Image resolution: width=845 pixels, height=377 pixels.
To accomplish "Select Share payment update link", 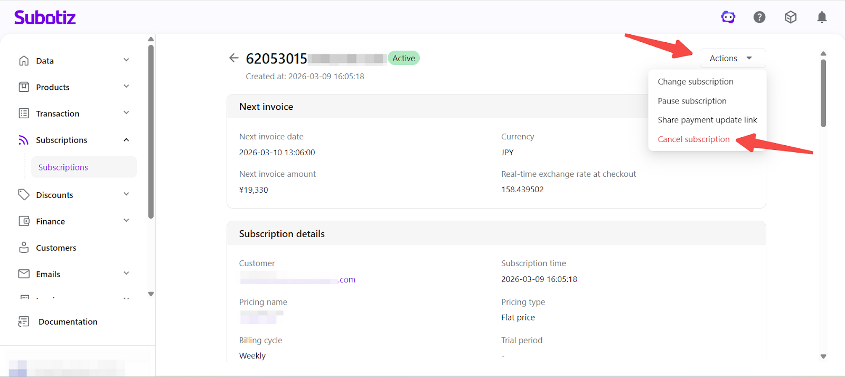I will (707, 120).
